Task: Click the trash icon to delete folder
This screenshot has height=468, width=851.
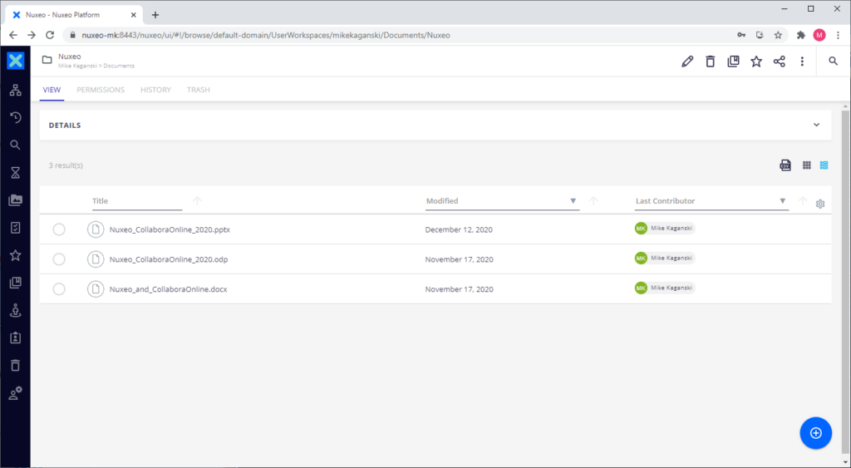Action: 710,62
